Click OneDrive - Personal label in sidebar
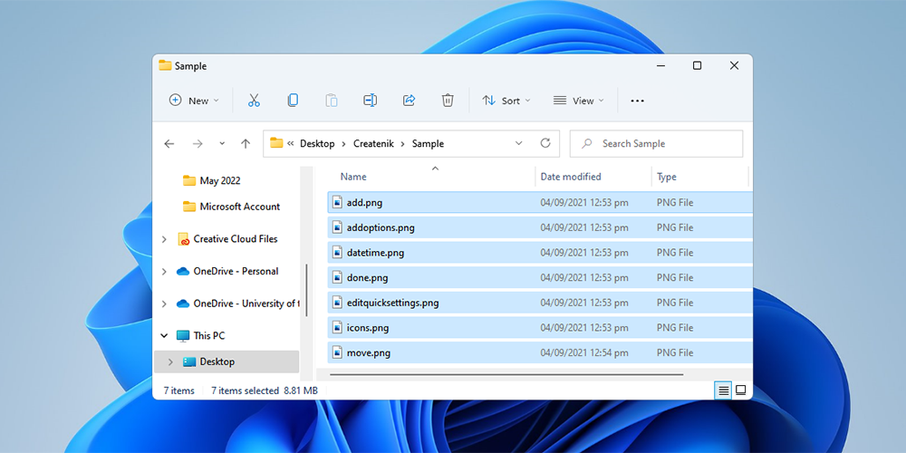Viewport: 906px width, 453px height. [x=236, y=272]
